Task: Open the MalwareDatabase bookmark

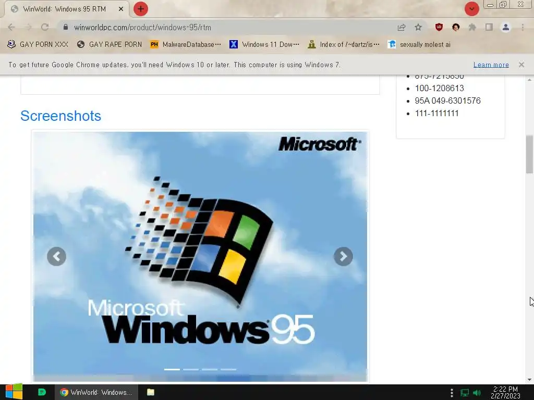Action: (x=186, y=44)
